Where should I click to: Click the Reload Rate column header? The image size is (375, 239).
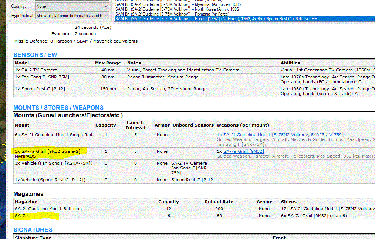click(x=219, y=202)
